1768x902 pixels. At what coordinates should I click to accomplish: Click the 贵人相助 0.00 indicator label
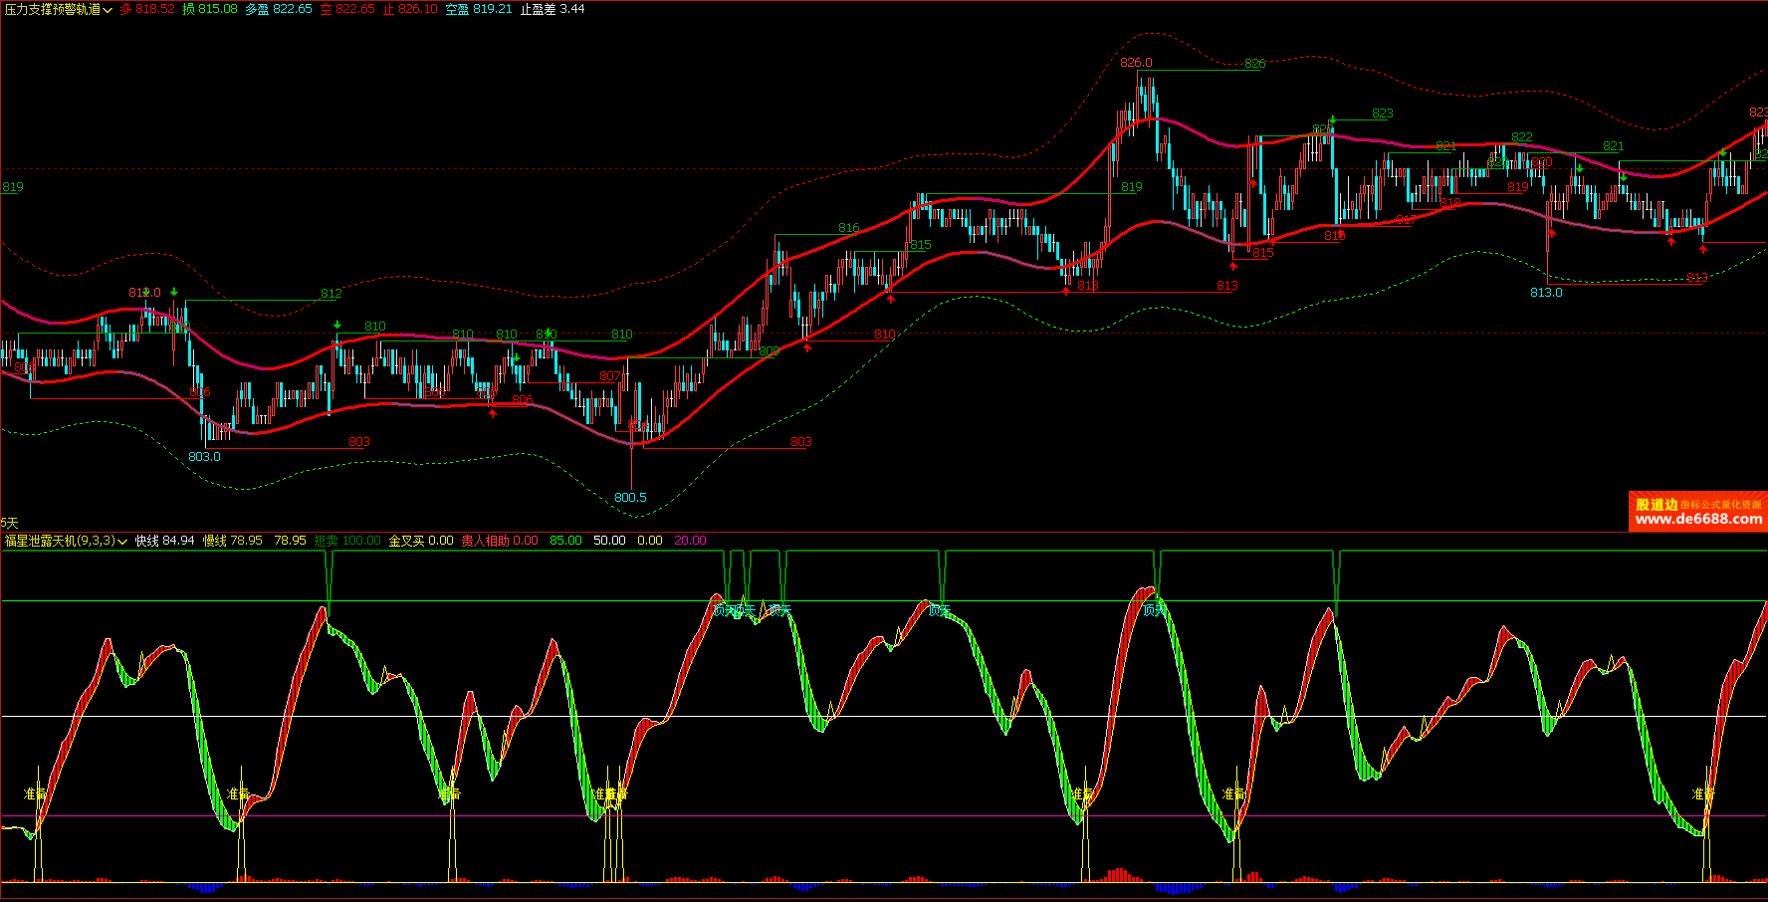[x=500, y=541]
